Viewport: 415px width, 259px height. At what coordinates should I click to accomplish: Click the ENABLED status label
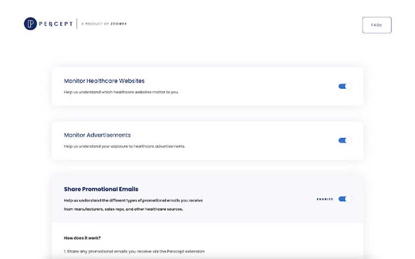(325, 199)
